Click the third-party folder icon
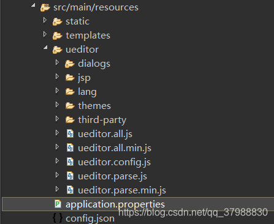The image size is (274, 224). point(70,120)
